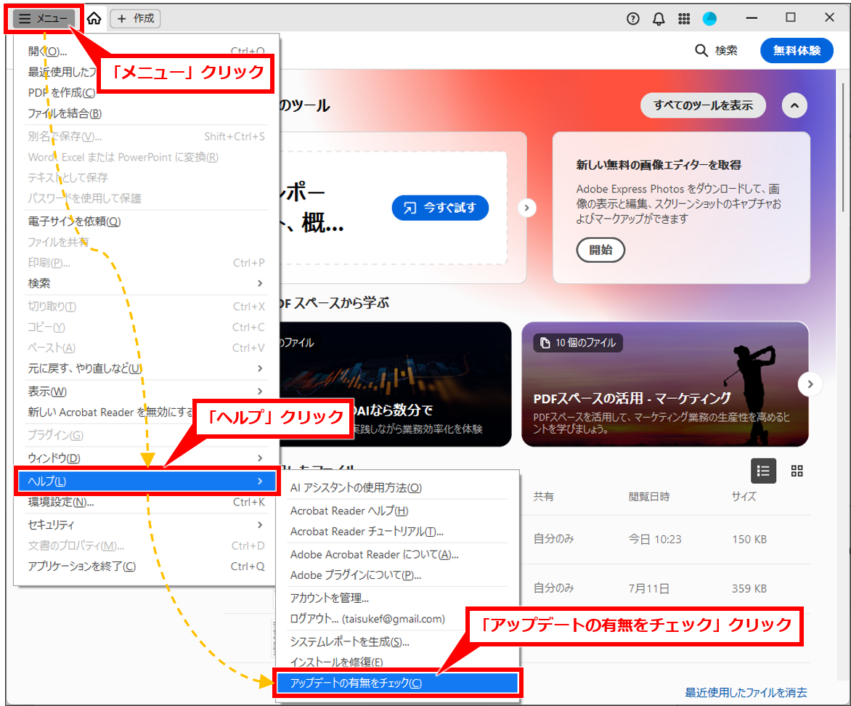Collapse the tools section chevron
Viewport: 851px width, 706px height.
tap(794, 105)
